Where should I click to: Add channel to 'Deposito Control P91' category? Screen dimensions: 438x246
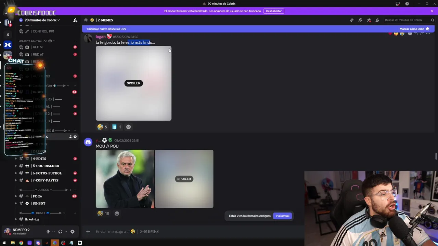point(75,41)
